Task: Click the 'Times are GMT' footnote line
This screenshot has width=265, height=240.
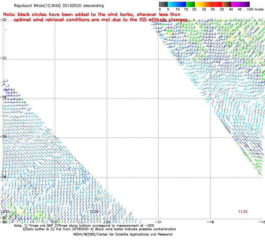Action: 84,226
